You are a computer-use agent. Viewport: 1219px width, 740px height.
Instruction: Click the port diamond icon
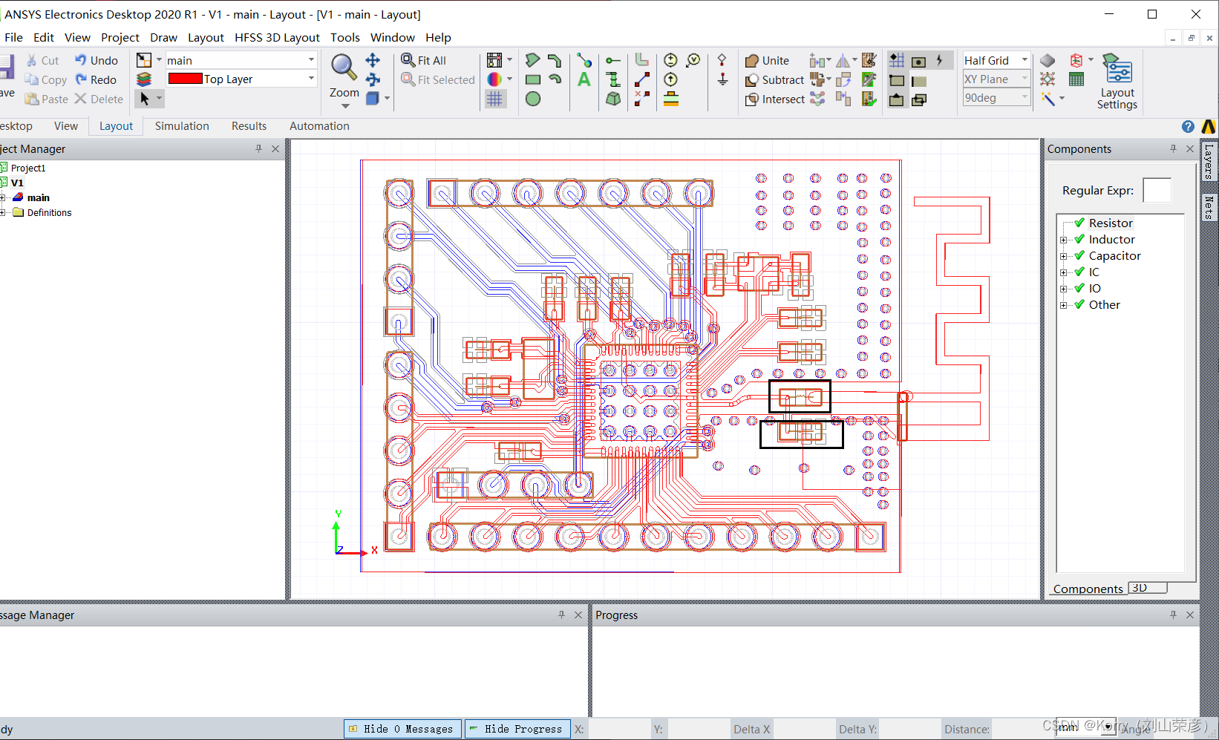coord(722,60)
